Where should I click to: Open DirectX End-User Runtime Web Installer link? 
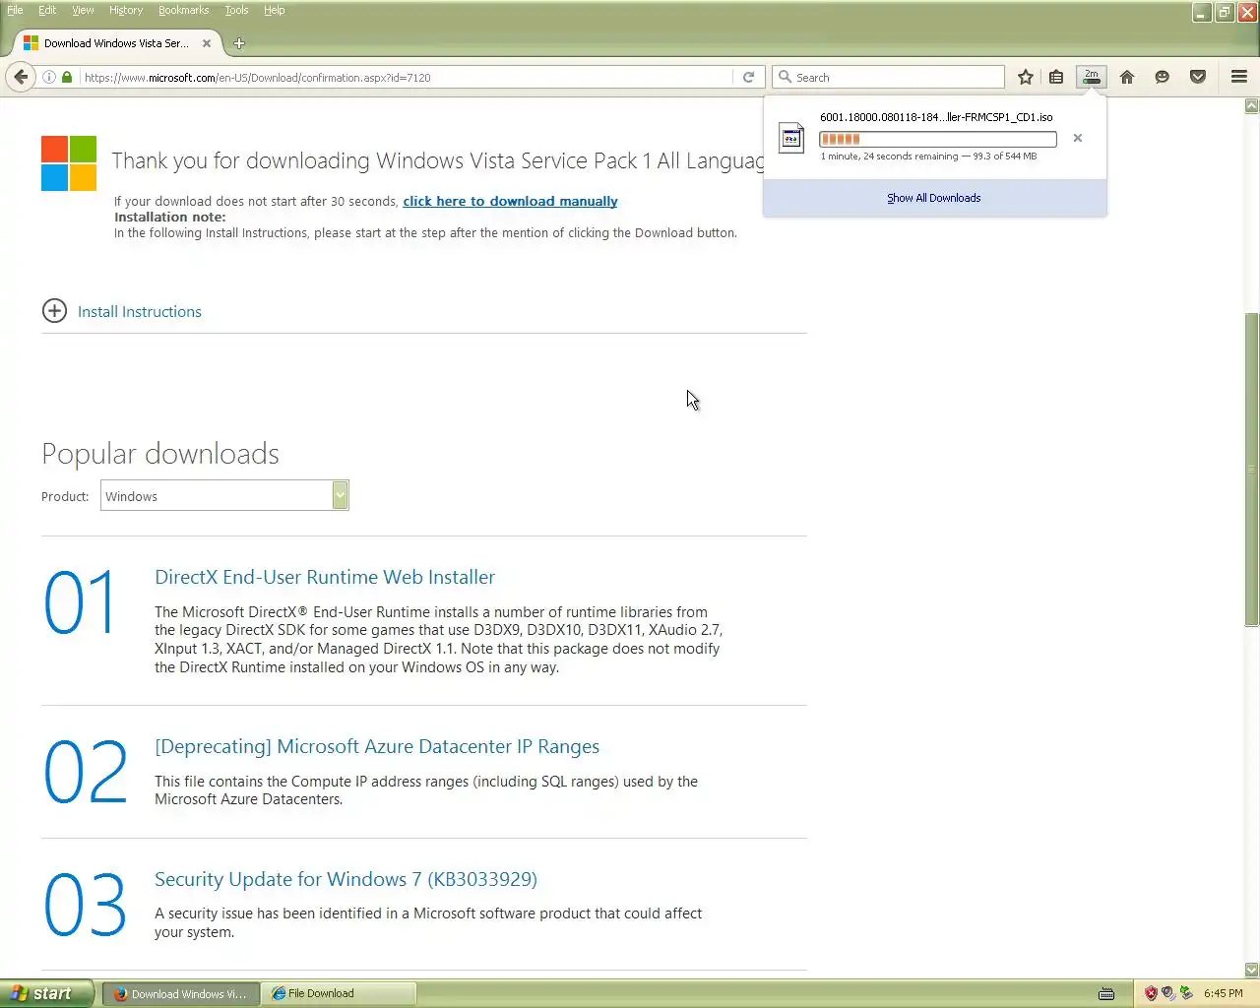325,577
